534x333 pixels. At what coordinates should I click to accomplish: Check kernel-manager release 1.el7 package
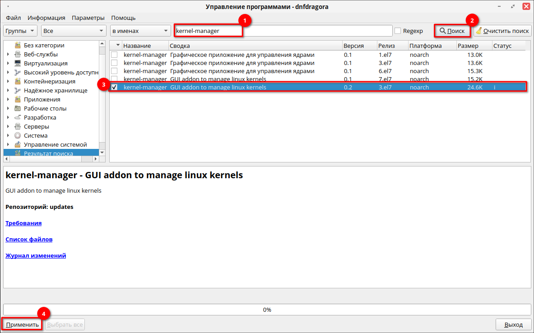[114, 55]
